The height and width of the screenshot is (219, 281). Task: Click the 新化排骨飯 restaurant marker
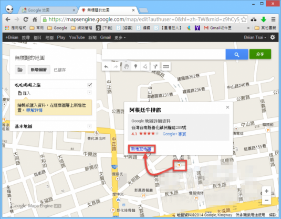[x=113, y=210]
